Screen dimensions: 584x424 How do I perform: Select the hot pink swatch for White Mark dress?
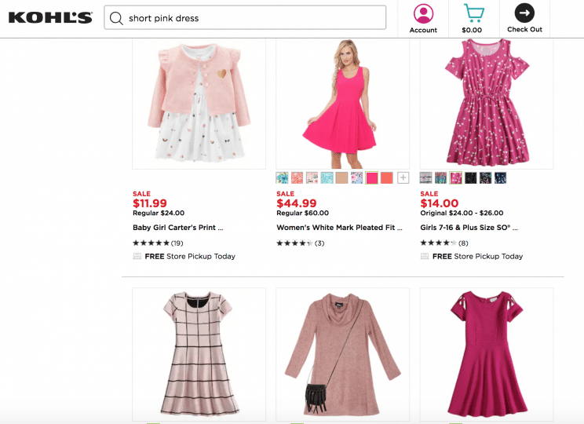(372, 177)
